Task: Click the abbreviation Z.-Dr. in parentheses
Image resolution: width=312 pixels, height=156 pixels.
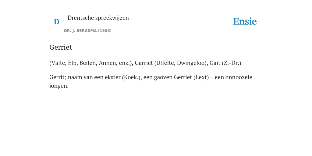Action: point(231,63)
